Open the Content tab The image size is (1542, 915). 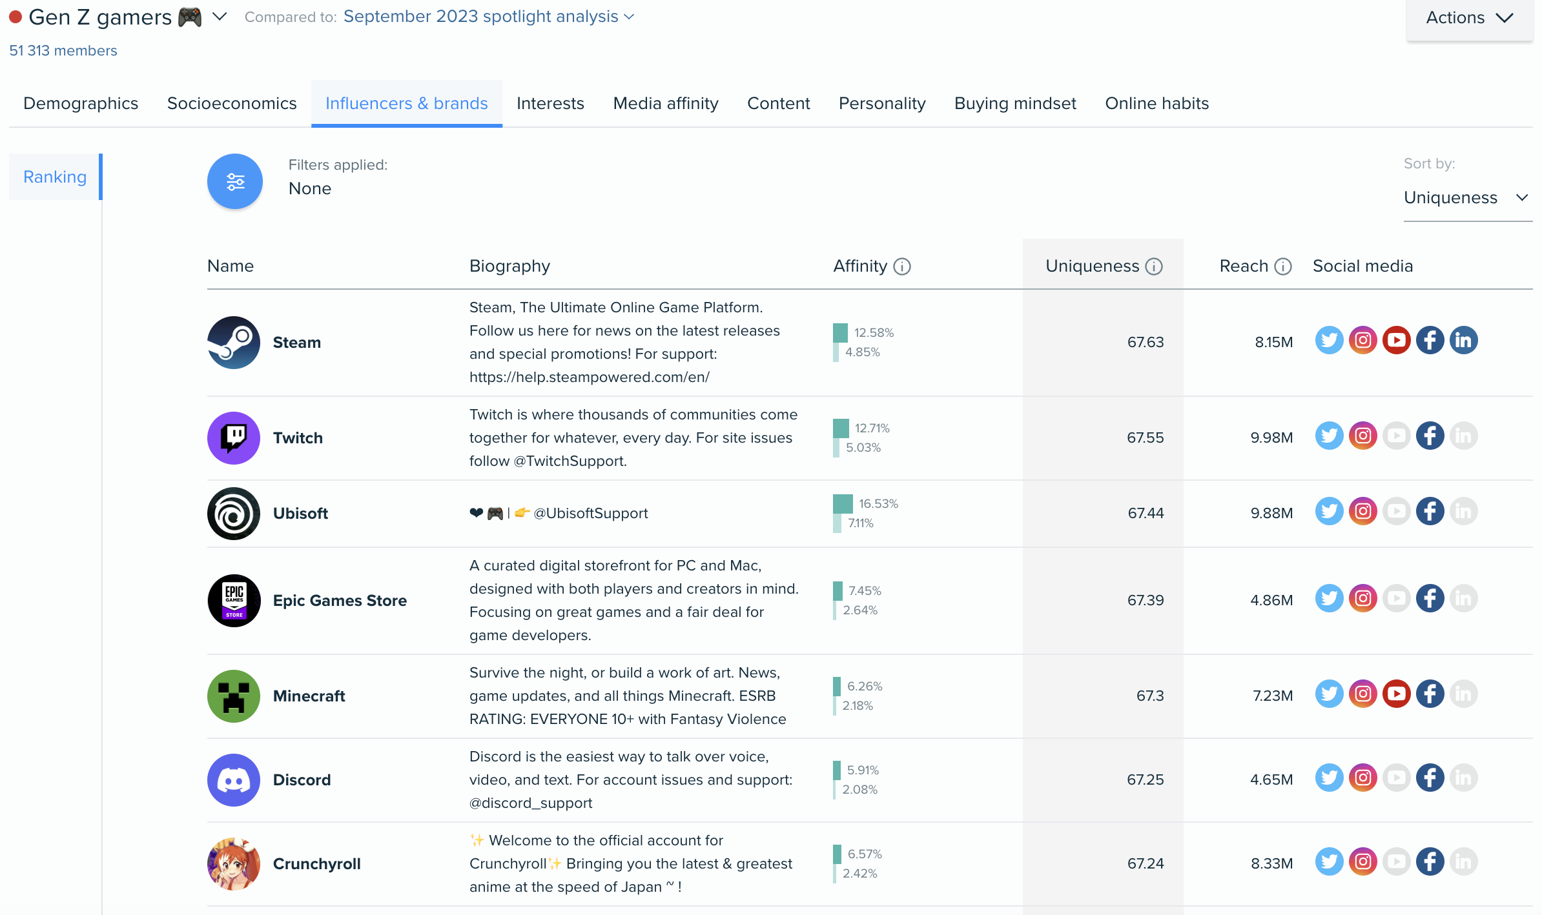(778, 103)
